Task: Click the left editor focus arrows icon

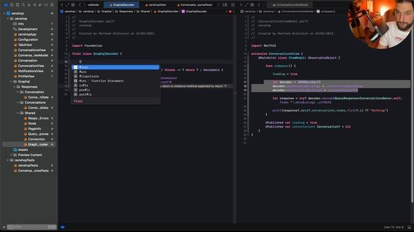Action: pyautogui.click(x=67, y=5)
